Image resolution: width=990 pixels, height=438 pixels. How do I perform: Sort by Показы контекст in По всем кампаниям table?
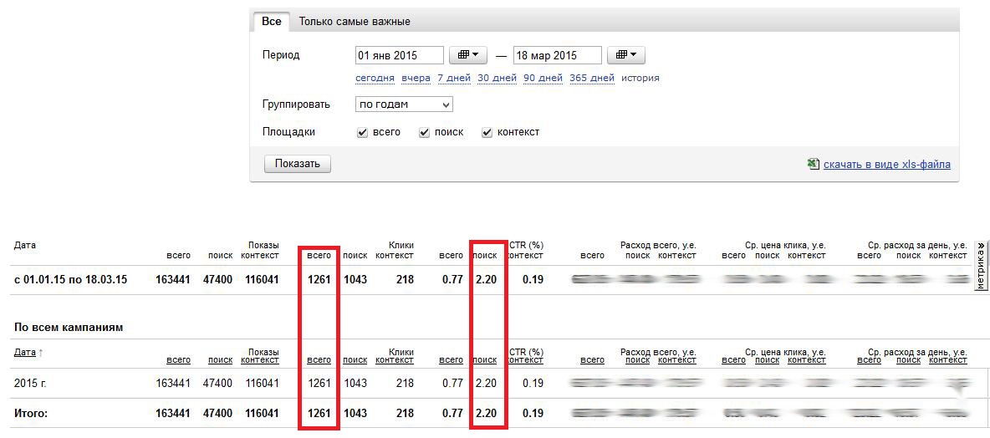point(259,360)
